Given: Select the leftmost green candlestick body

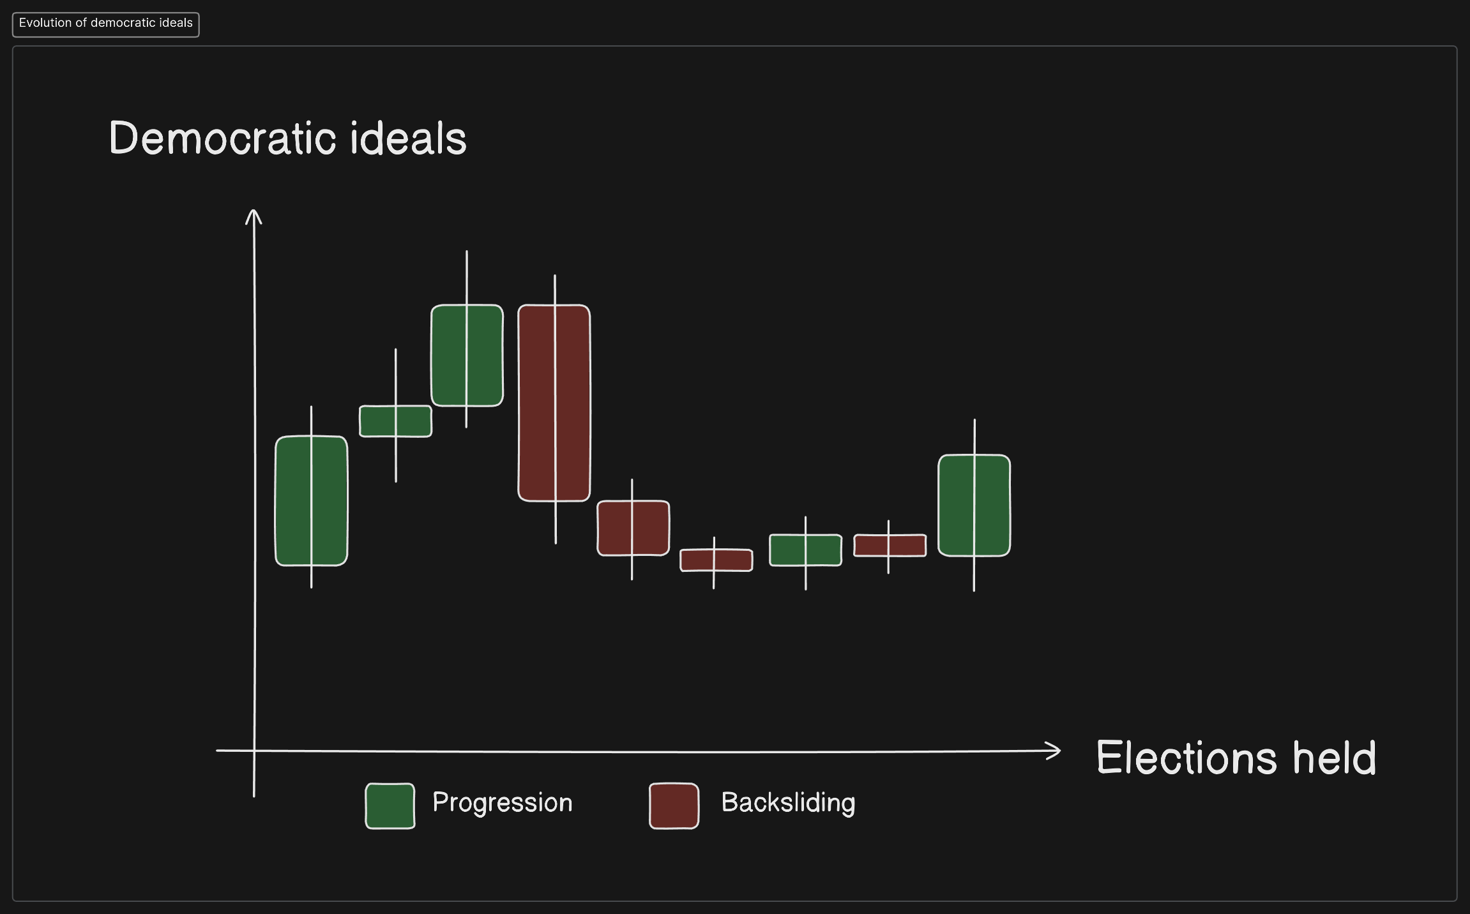Looking at the screenshot, I should click(x=294, y=501).
